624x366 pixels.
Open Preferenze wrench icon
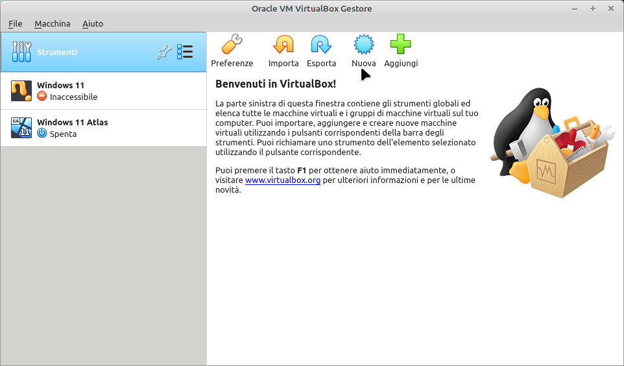232,45
